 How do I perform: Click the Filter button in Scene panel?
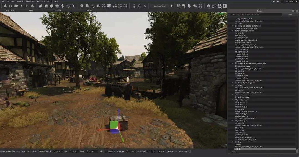tap(290, 15)
